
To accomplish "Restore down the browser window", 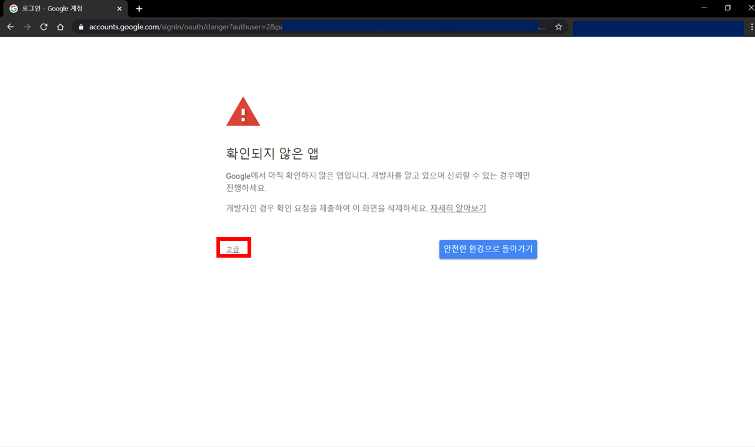I will point(728,7).
